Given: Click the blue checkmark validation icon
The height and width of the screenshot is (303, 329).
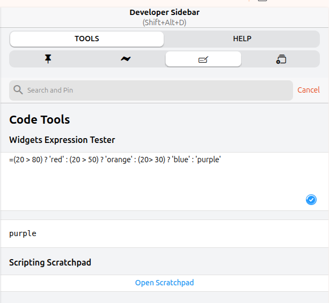Looking at the screenshot, I should coord(311,200).
